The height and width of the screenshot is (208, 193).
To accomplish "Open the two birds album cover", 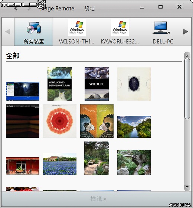I will [97, 121].
